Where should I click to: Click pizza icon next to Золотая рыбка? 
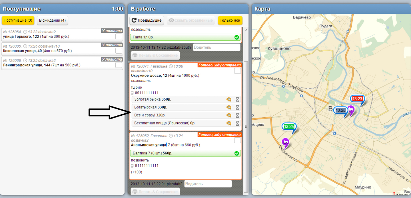click(229, 99)
